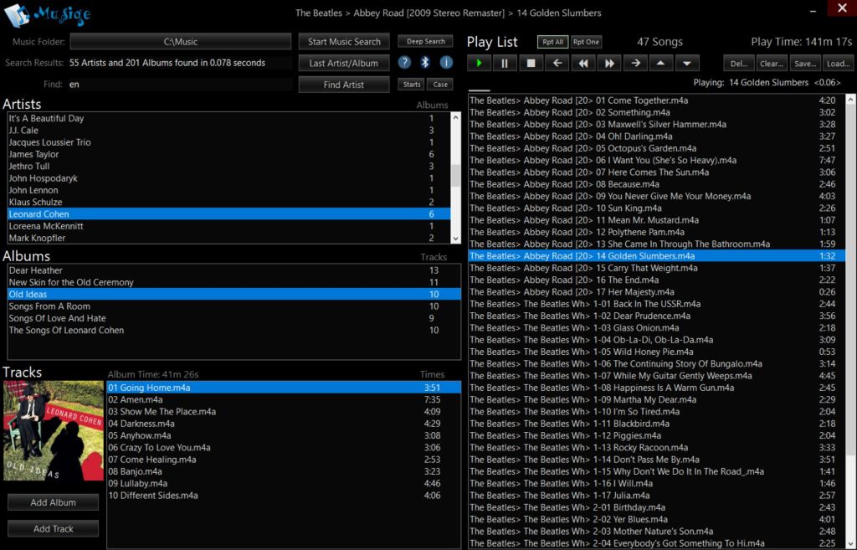The width and height of the screenshot is (857, 550).
Task: Move playlist item down with triangle button
Action: point(687,63)
